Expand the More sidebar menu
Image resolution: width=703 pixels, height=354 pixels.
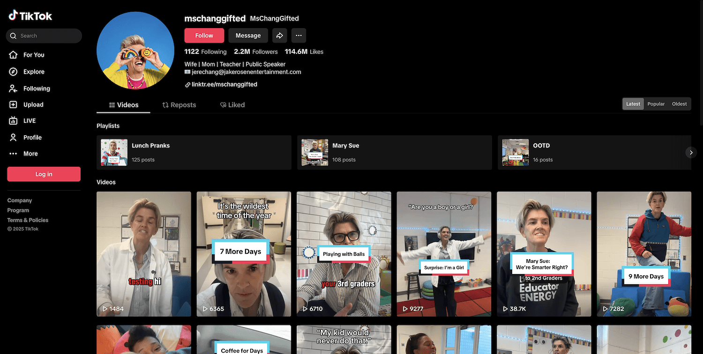(x=30, y=154)
